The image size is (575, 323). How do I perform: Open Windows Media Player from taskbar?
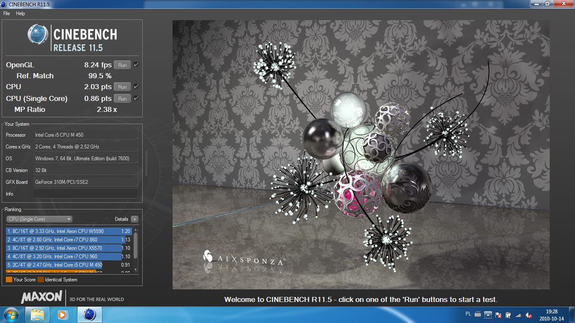click(x=63, y=315)
